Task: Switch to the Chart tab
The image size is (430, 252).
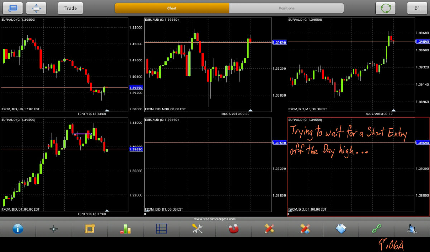Action: coord(172,8)
